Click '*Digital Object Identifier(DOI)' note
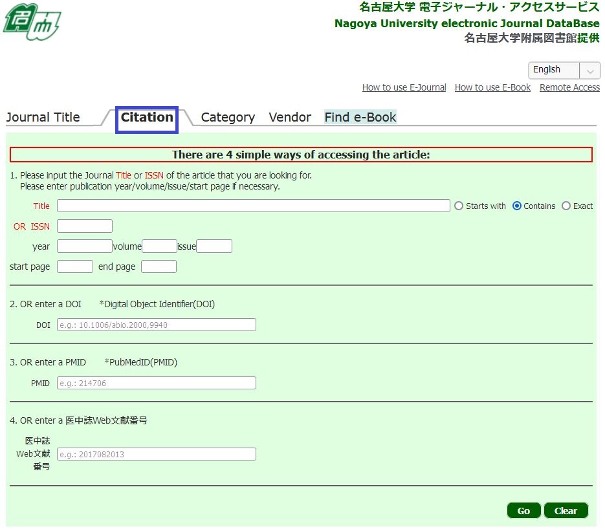This screenshot has height=531, width=605. [x=157, y=304]
